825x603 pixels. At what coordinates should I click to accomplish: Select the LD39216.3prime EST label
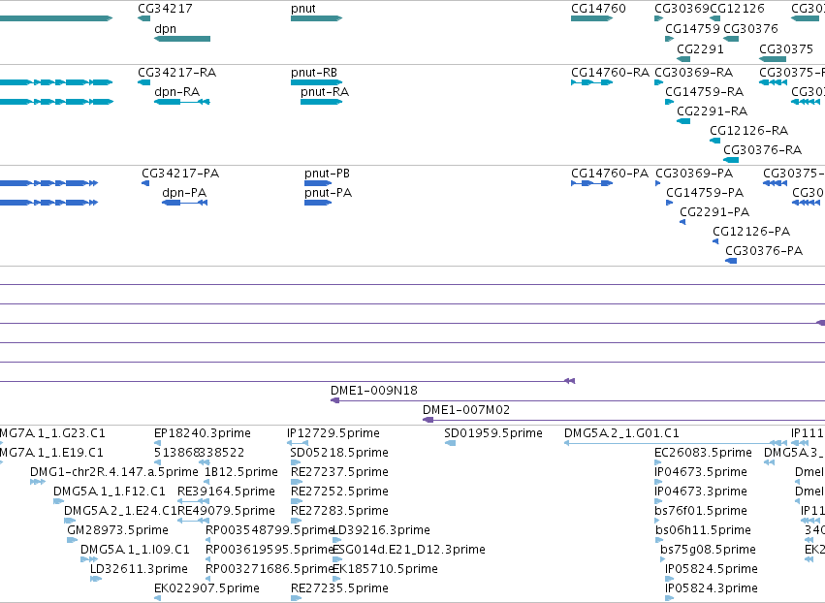point(381,531)
